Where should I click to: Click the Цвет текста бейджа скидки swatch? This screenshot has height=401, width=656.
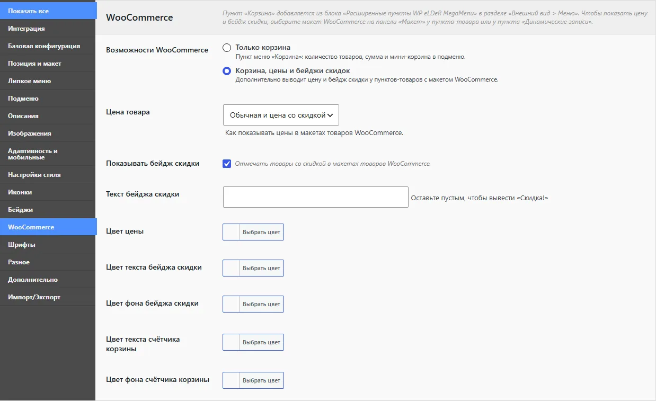tap(231, 268)
